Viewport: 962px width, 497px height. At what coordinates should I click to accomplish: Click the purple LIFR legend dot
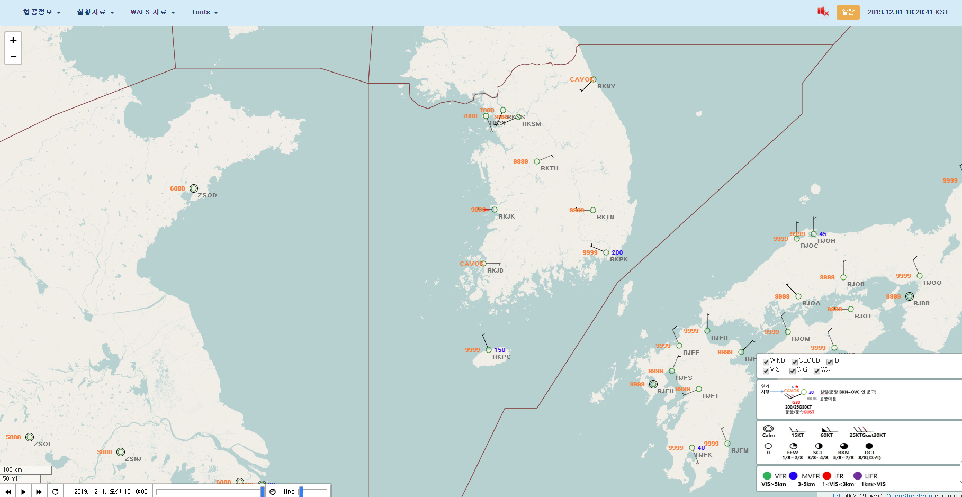858,476
